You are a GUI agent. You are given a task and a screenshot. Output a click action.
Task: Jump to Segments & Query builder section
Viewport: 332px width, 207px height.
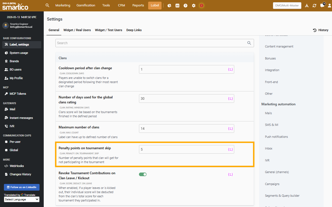pyautogui.click(x=282, y=196)
